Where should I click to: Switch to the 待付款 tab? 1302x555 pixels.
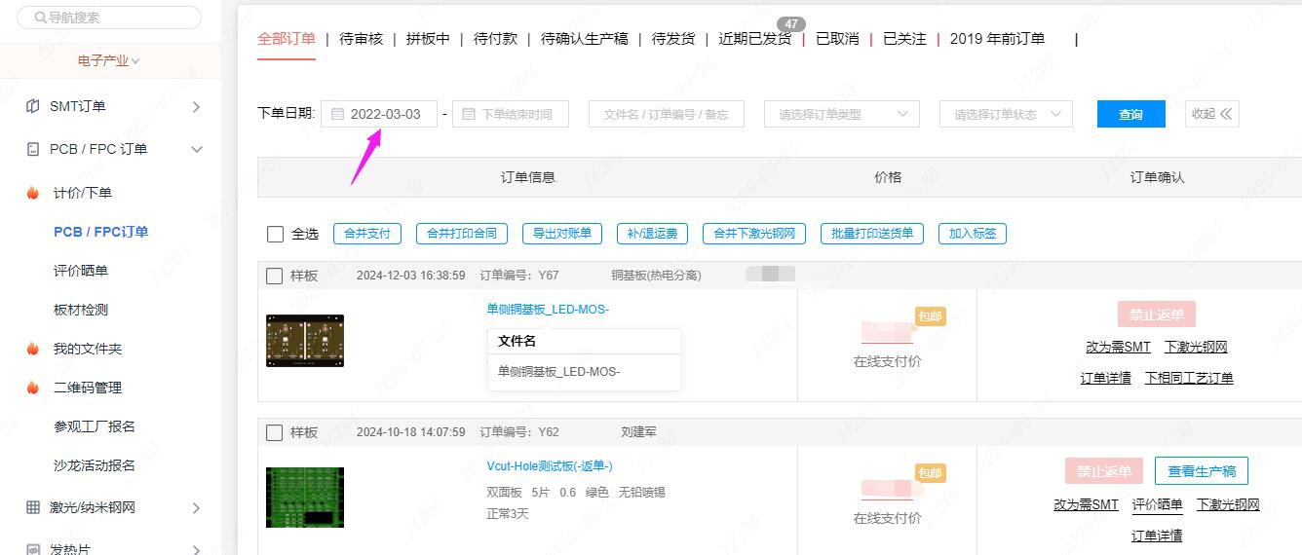[x=495, y=39]
